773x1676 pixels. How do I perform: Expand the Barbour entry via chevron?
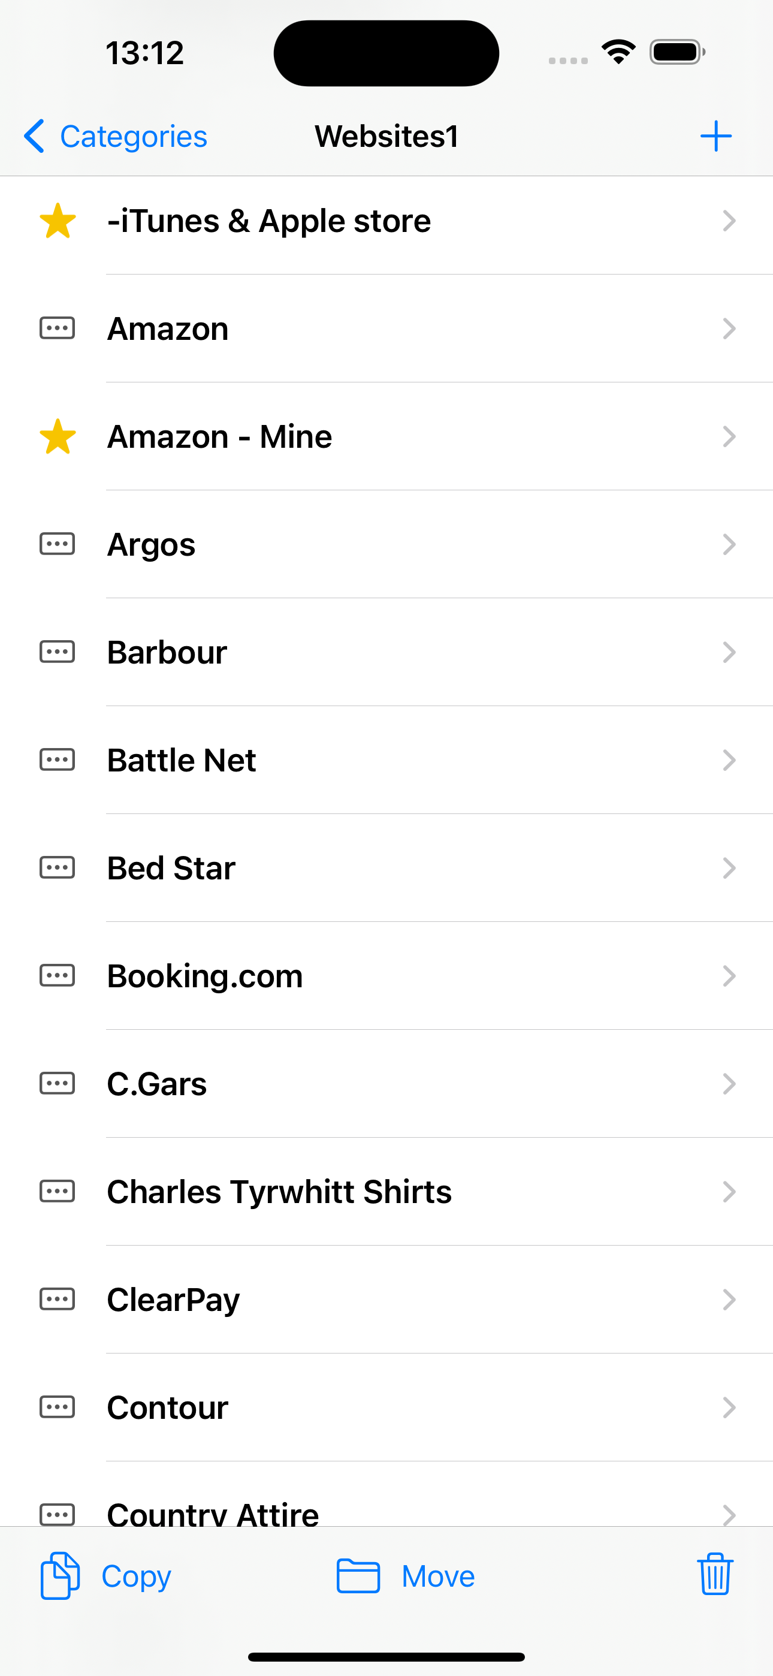coord(729,652)
